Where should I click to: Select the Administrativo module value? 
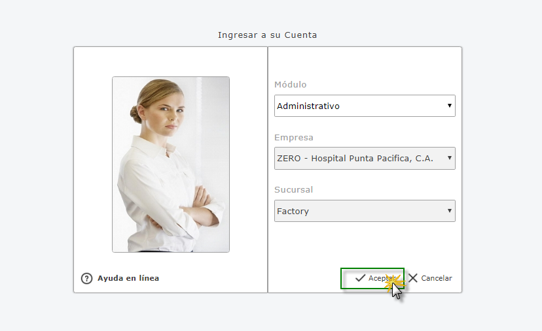308,106
